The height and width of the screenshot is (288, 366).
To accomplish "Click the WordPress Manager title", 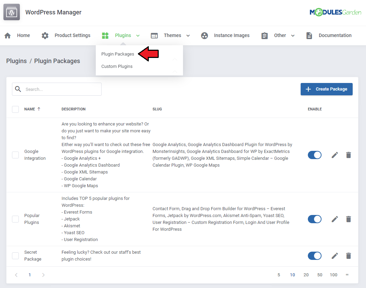I will coord(53,12).
